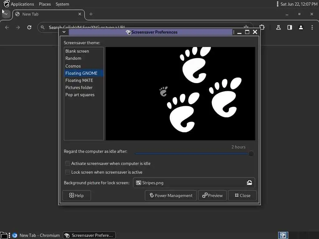Pick the Floating MATE theme
This screenshot has width=319, height=239.
(x=83, y=80)
